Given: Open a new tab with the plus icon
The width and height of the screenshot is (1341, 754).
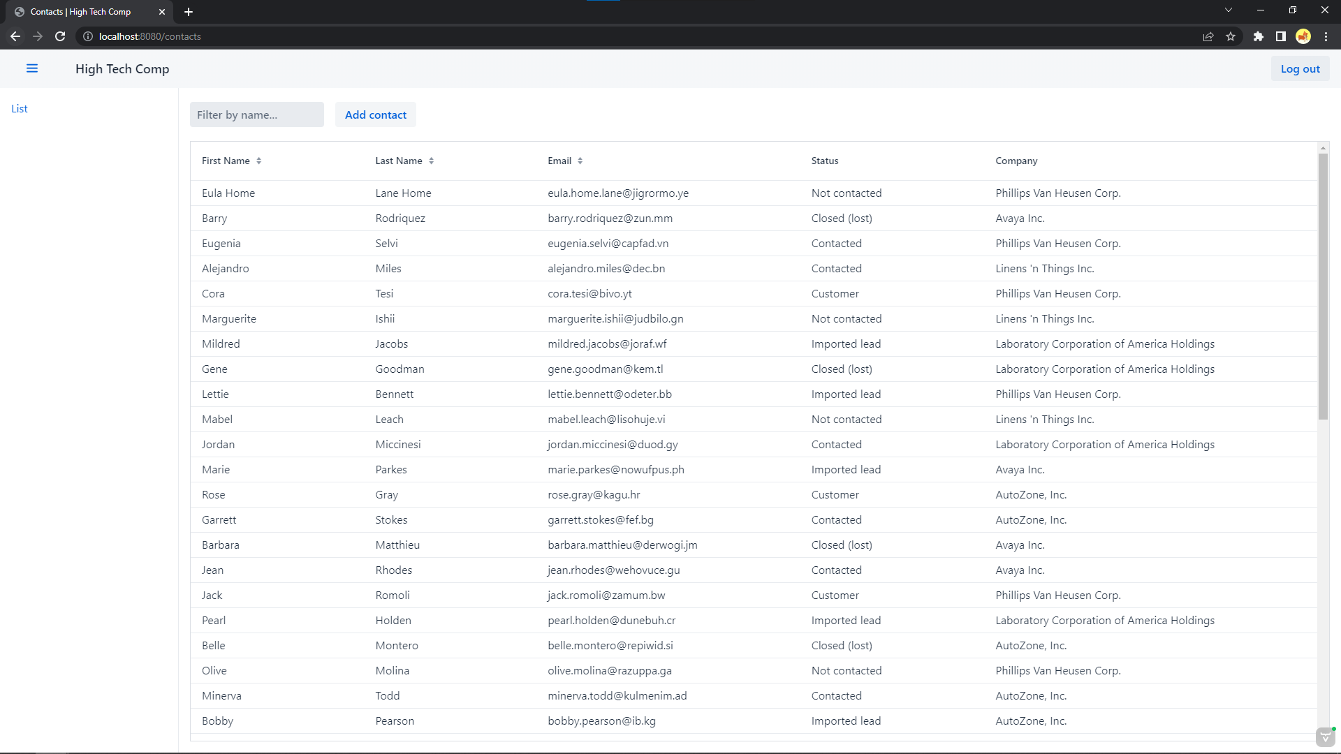Looking at the screenshot, I should [188, 12].
